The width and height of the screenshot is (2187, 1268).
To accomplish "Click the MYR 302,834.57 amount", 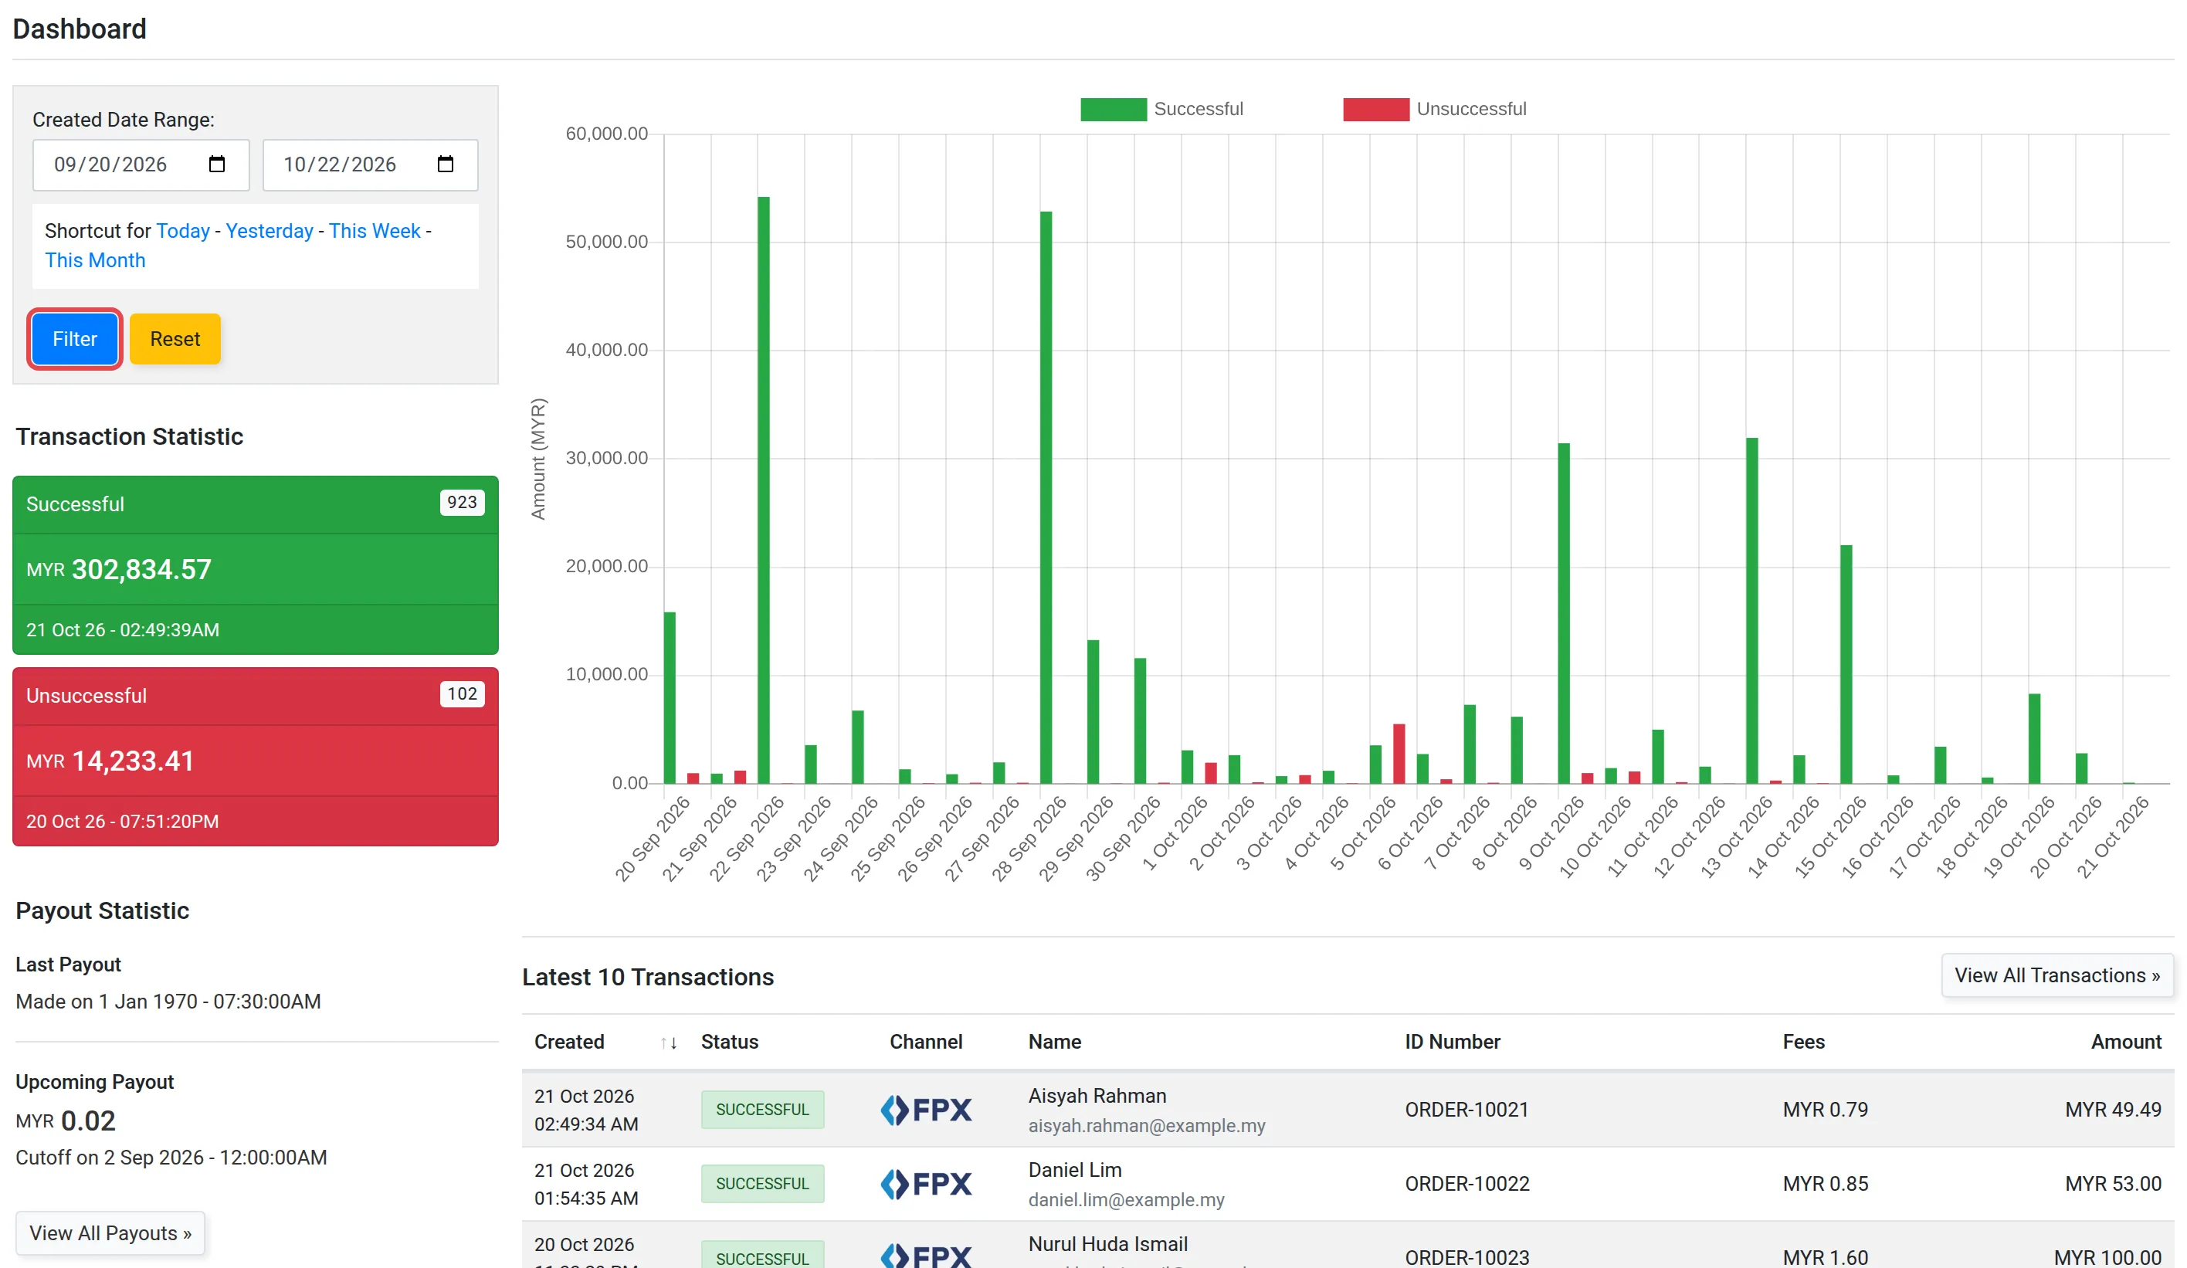I will click(x=119, y=569).
